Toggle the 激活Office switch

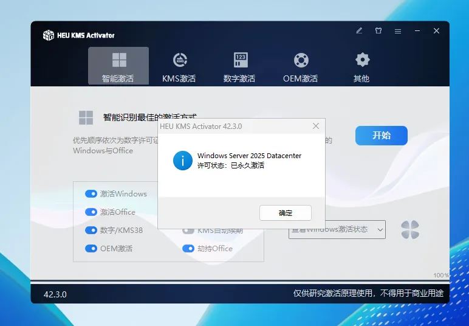(x=91, y=212)
